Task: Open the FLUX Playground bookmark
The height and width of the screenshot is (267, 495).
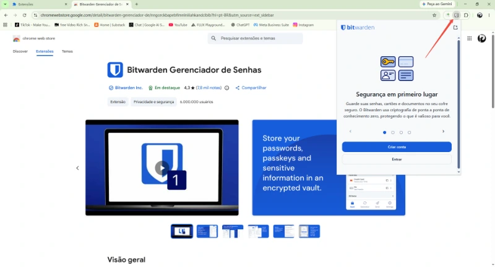Action: (x=209, y=25)
